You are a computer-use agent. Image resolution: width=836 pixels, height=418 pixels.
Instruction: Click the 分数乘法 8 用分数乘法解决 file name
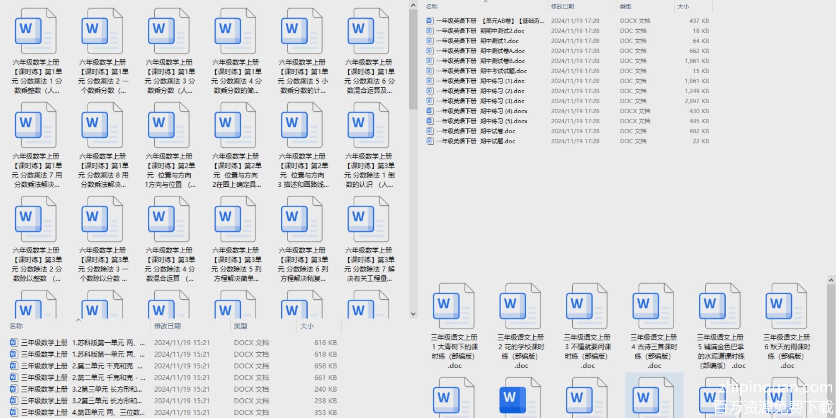tap(102, 171)
